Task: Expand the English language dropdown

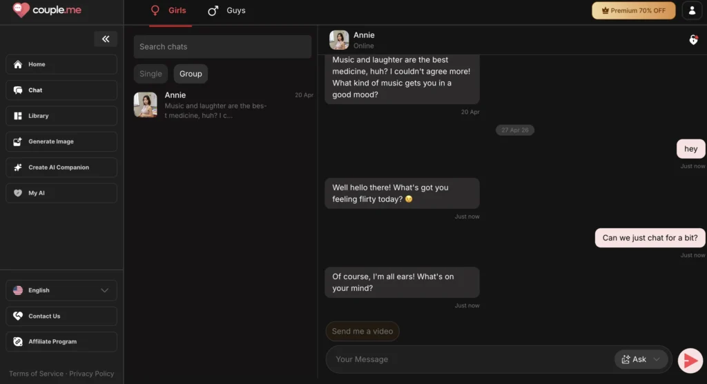Action: (61, 290)
